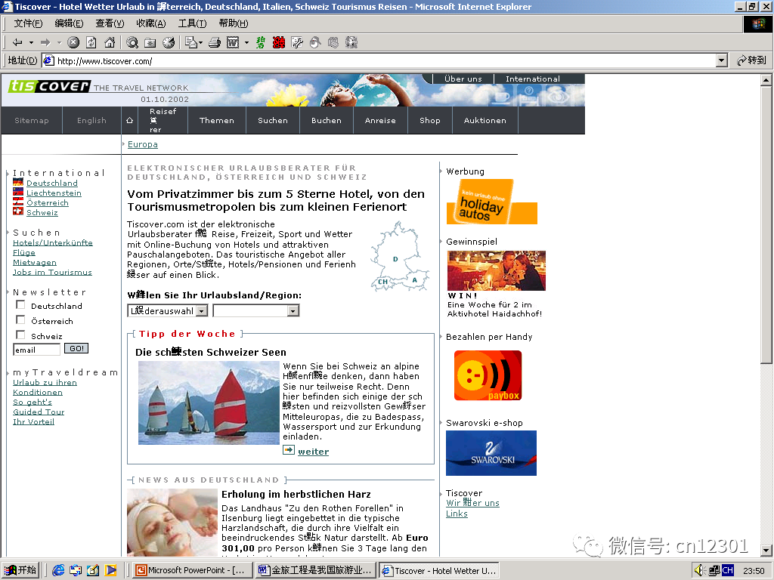Open the Favorites toolbar icon
Viewport: 774px width, 580px height.
(x=150, y=43)
